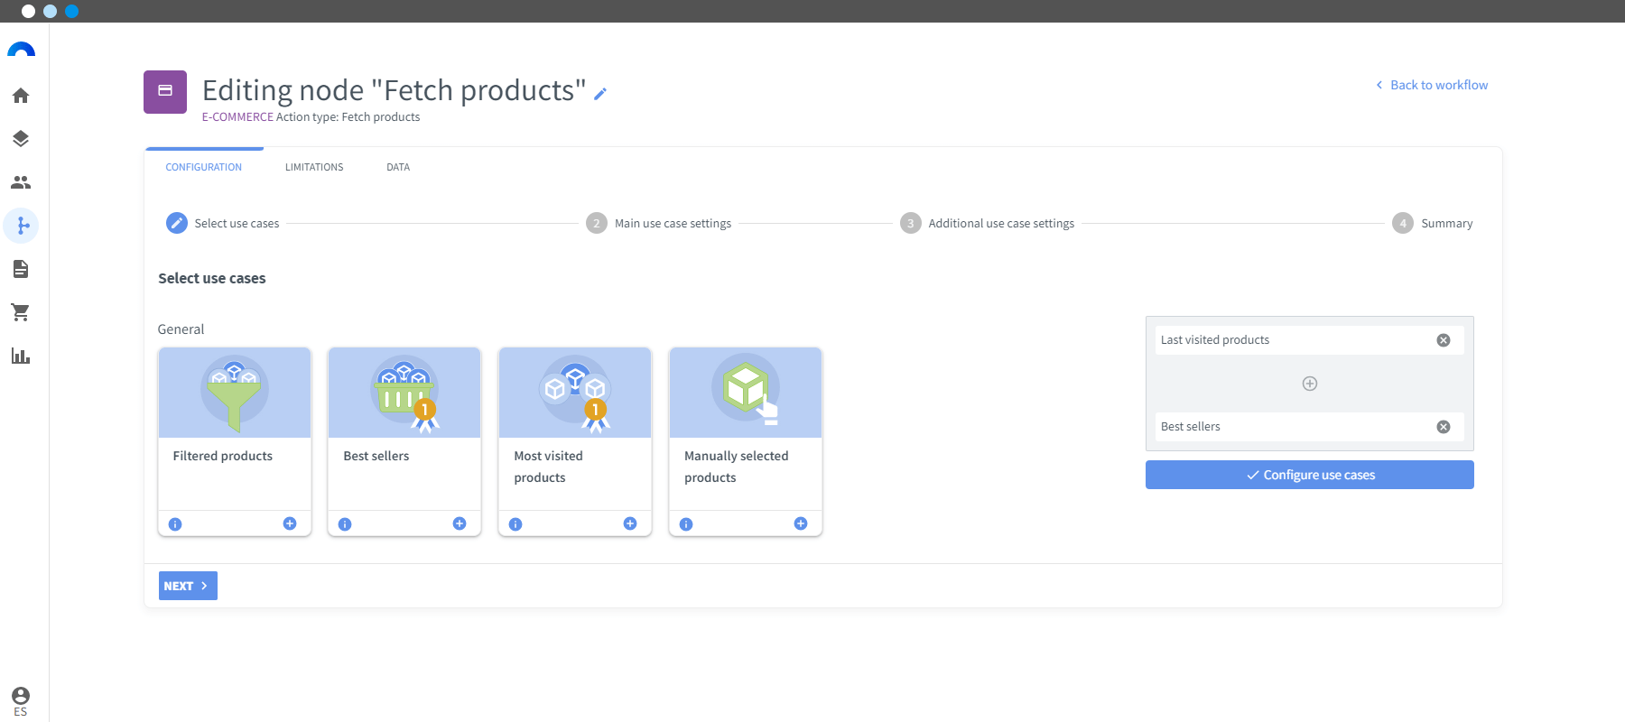
Task: Select the Best sellers card image
Action: (404, 393)
